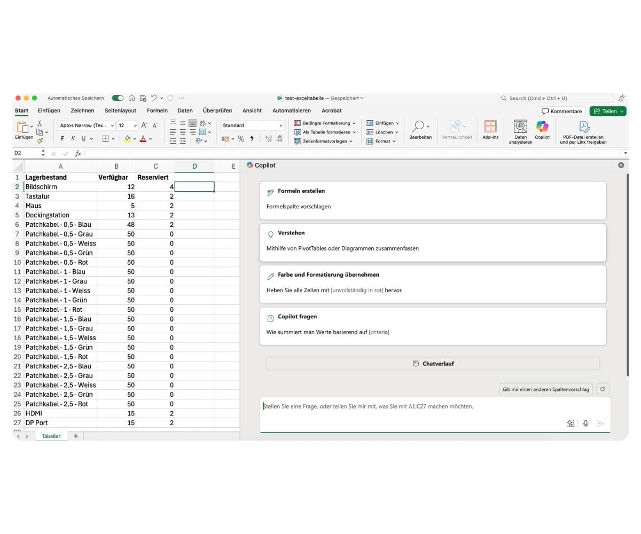
Task: Open the Acrobat ribbon tab
Action: (332, 111)
